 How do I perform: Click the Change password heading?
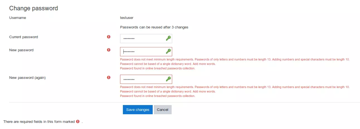point(33,8)
